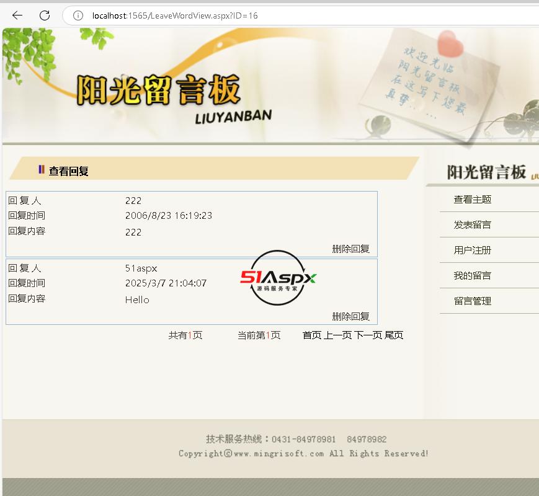Delete the reply by user 51aspx

click(350, 316)
